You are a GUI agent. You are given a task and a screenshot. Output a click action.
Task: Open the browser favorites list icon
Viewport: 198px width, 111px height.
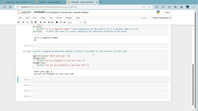click(169, 7)
